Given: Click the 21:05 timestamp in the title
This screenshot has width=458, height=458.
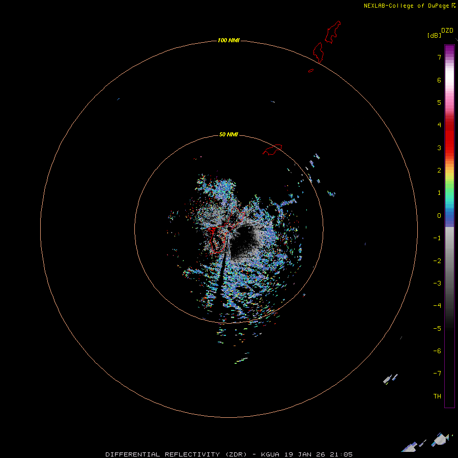Looking at the screenshot, I should pos(341,454).
